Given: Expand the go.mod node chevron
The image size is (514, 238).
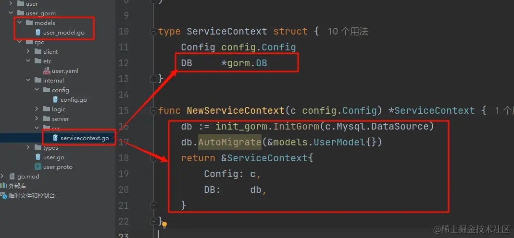Looking at the screenshot, I should click(x=2, y=177).
